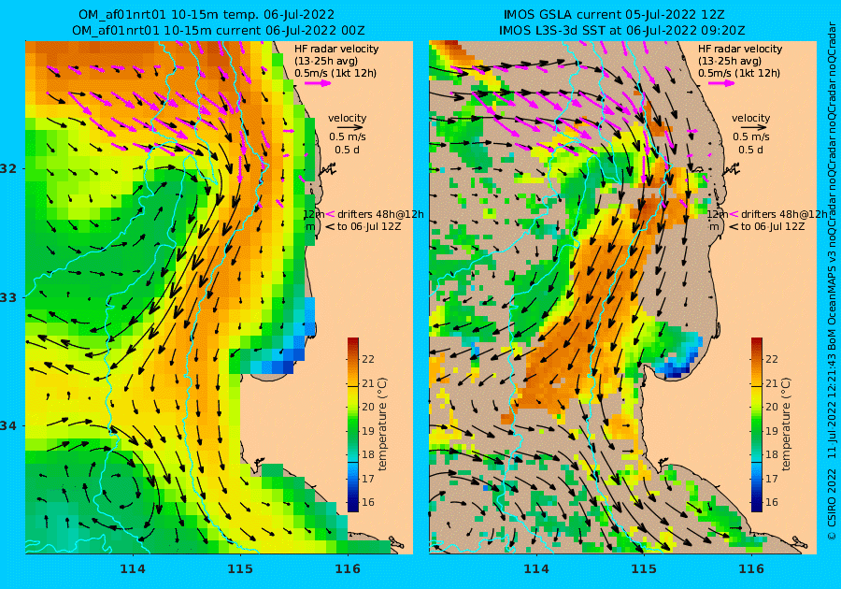
Task: Click the magenta HF radar legend arrow, right map
Action: (x=721, y=83)
